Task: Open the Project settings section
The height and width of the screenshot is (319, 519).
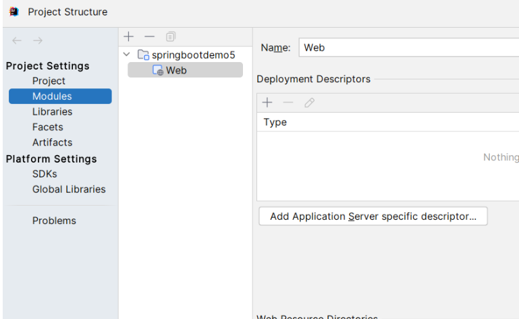Action: [49, 81]
